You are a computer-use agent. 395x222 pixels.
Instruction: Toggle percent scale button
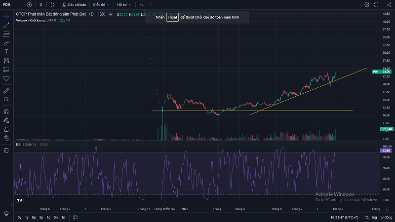click(367, 217)
